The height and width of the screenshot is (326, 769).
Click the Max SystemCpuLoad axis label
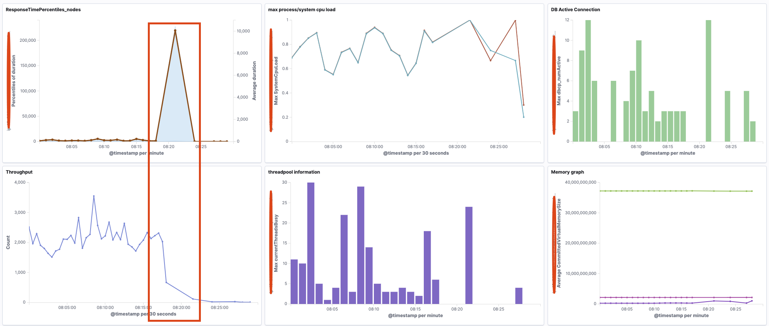point(276,81)
